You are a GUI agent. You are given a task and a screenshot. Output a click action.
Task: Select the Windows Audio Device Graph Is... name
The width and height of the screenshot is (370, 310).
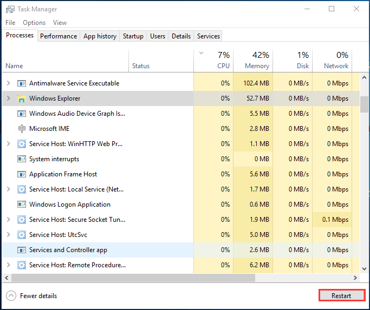(x=77, y=114)
